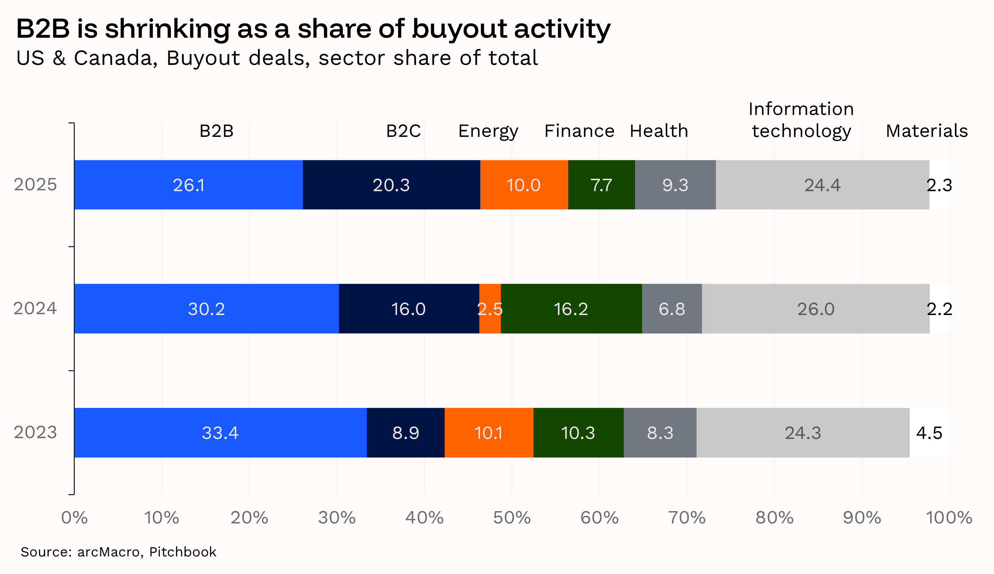Viewport: 994px width, 574px height.
Task: Select the 2023 B2B segment showing 33.4
Action: click(x=220, y=433)
